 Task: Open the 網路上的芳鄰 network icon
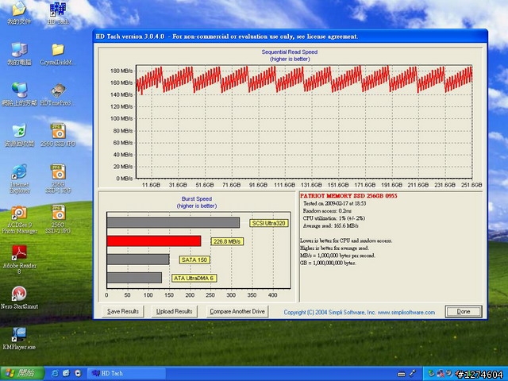coord(19,94)
